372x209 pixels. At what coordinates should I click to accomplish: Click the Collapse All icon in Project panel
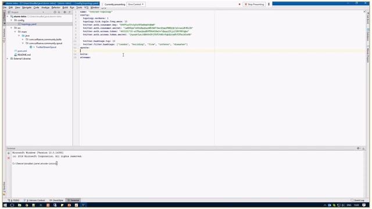point(59,12)
